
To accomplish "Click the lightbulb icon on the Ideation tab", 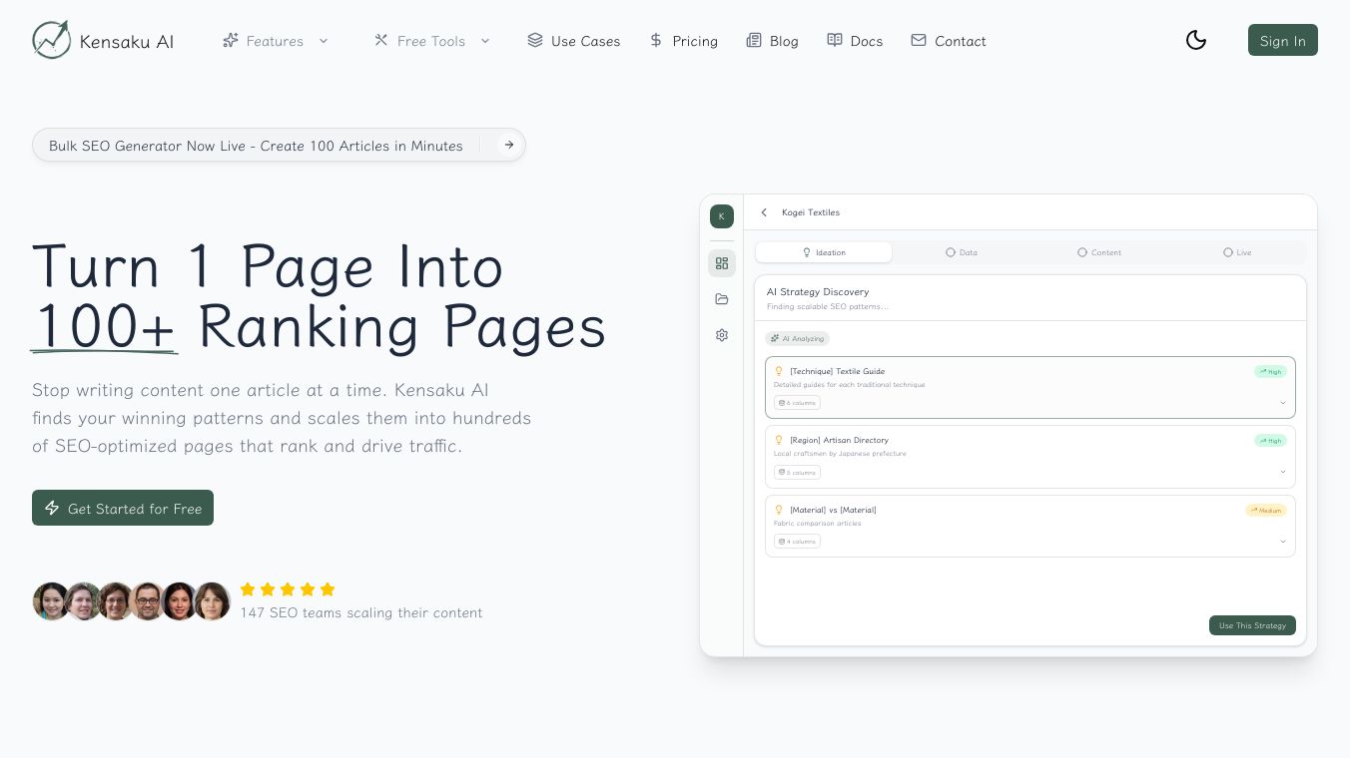I will [x=807, y=252].
